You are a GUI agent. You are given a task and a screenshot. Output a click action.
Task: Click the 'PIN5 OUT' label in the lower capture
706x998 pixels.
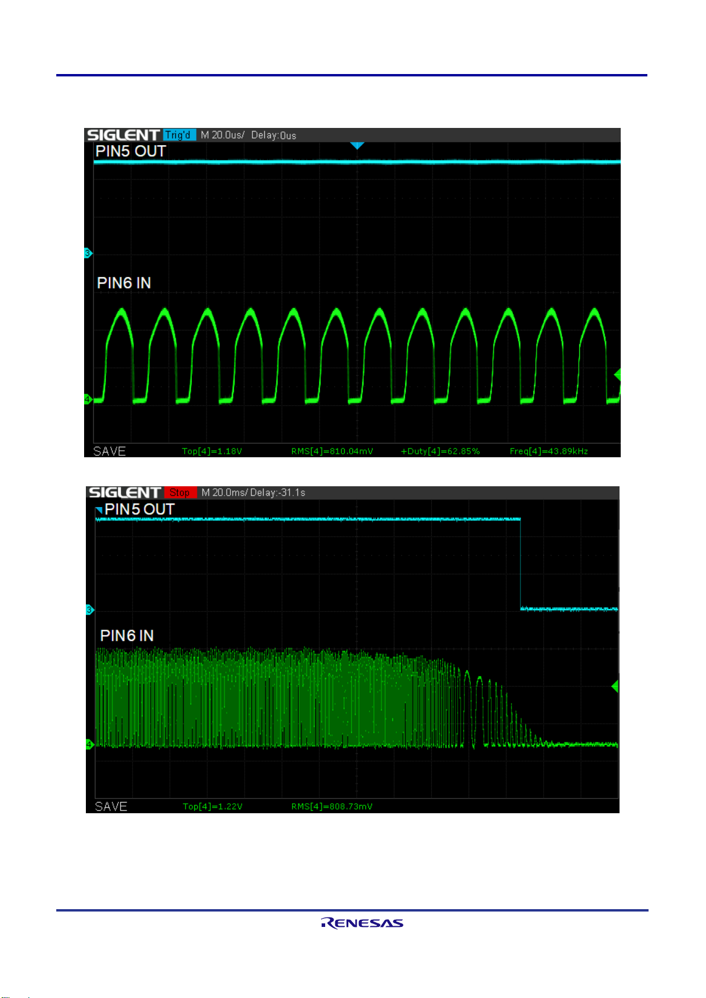pyautogui.click(x=139, y=509)
